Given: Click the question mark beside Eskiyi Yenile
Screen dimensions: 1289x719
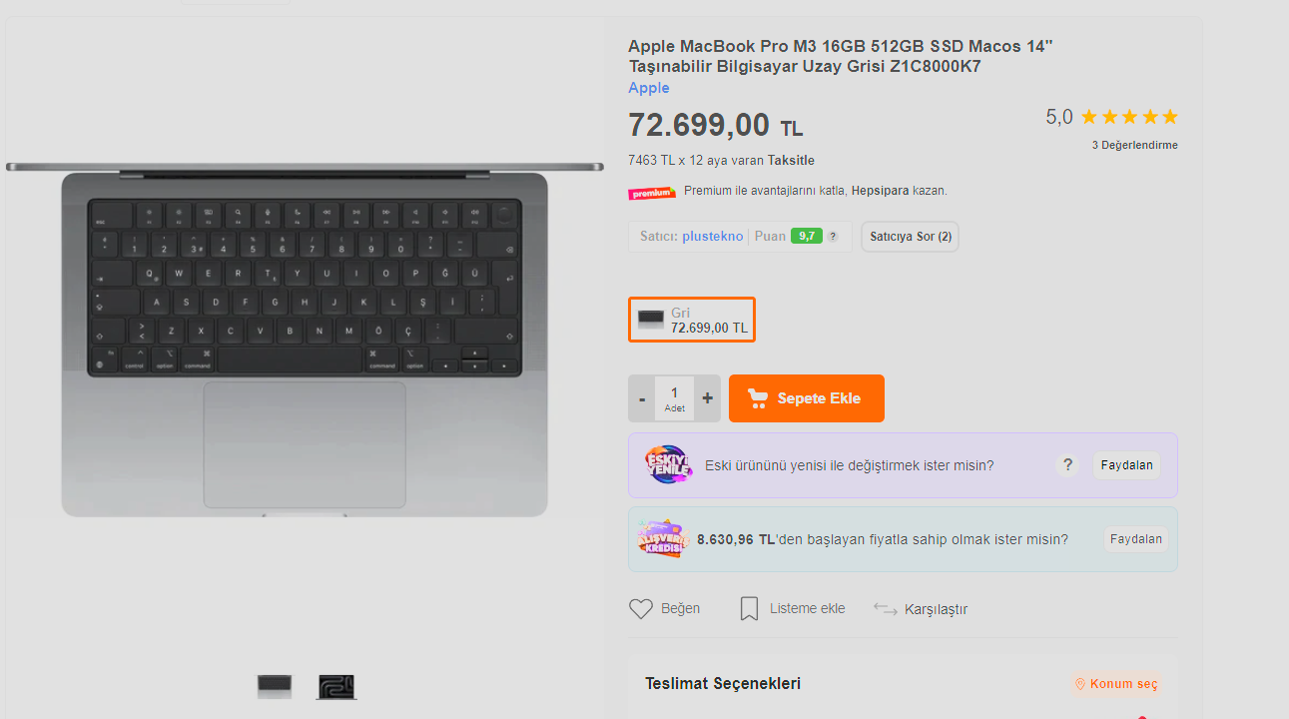Looking at the screenshot, I should click(x=1067, y=464).
